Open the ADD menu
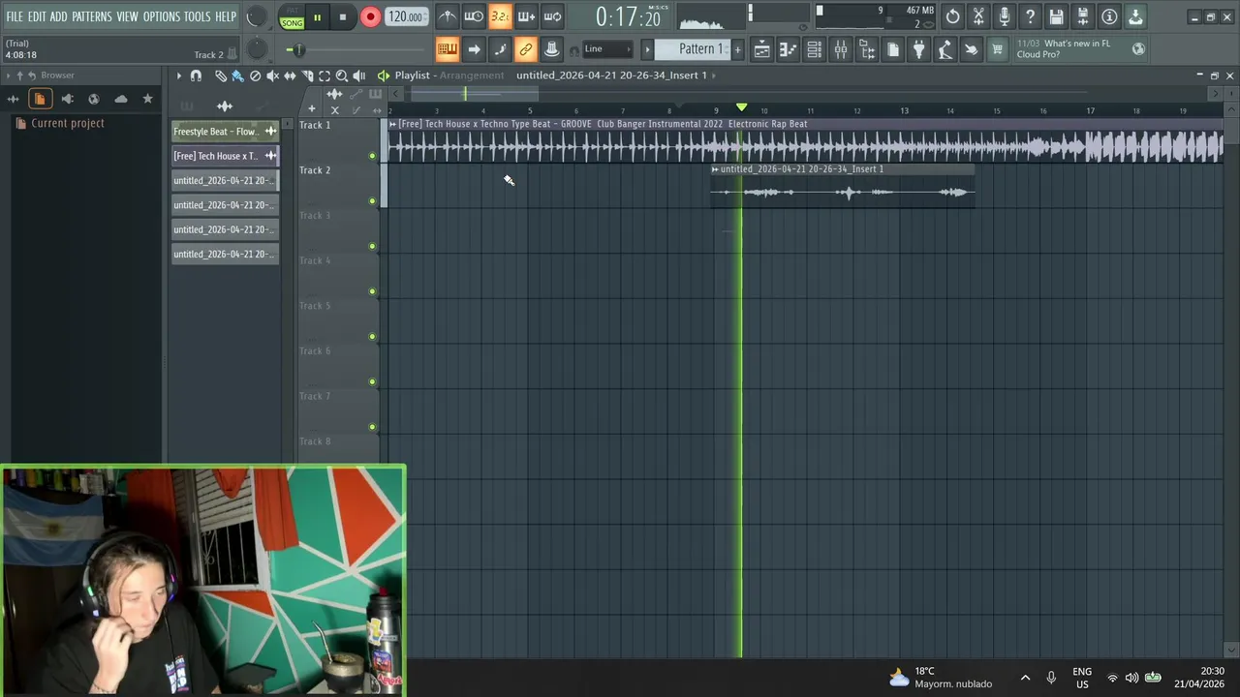 click(59, 16)
